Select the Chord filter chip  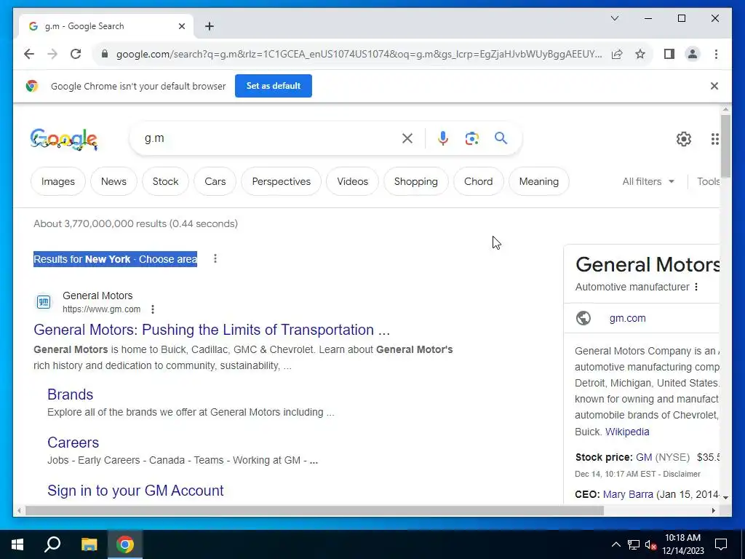[x=479, y=181]
